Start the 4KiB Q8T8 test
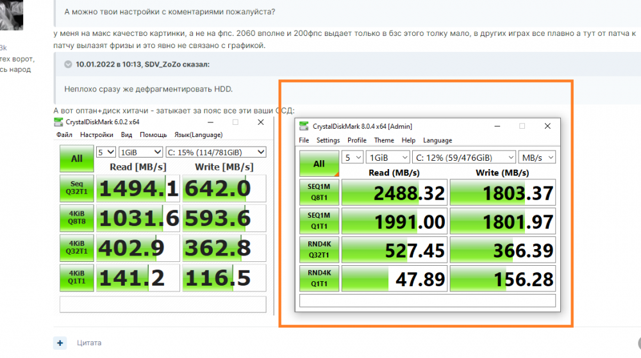This screenshot has width=641, height=358. pyautogui.click(x=76, y=218)
